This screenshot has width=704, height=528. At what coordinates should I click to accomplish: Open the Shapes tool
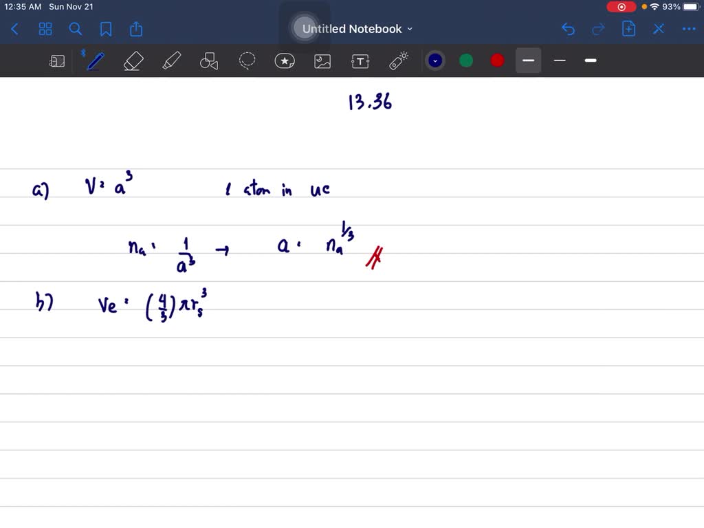[x=209, y=60]
